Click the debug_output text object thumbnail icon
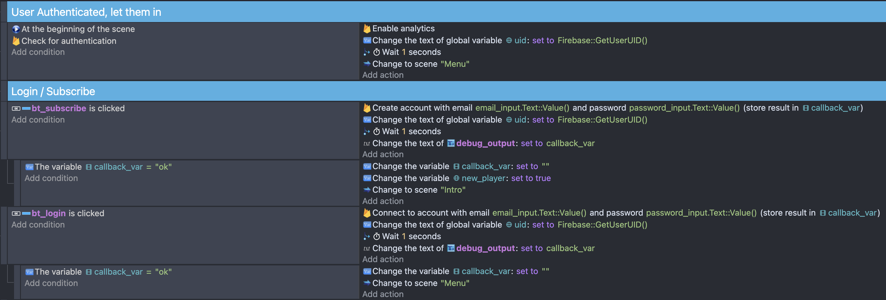886x300 pixels. (x=452, y=143)
